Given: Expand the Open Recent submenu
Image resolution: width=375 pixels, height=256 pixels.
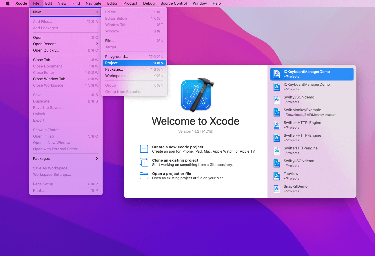Looking at the screenshot, I should (x=97, y=44).
